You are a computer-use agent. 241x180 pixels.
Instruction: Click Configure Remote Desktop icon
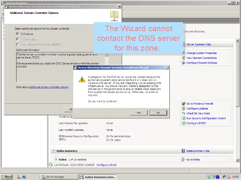183,63
